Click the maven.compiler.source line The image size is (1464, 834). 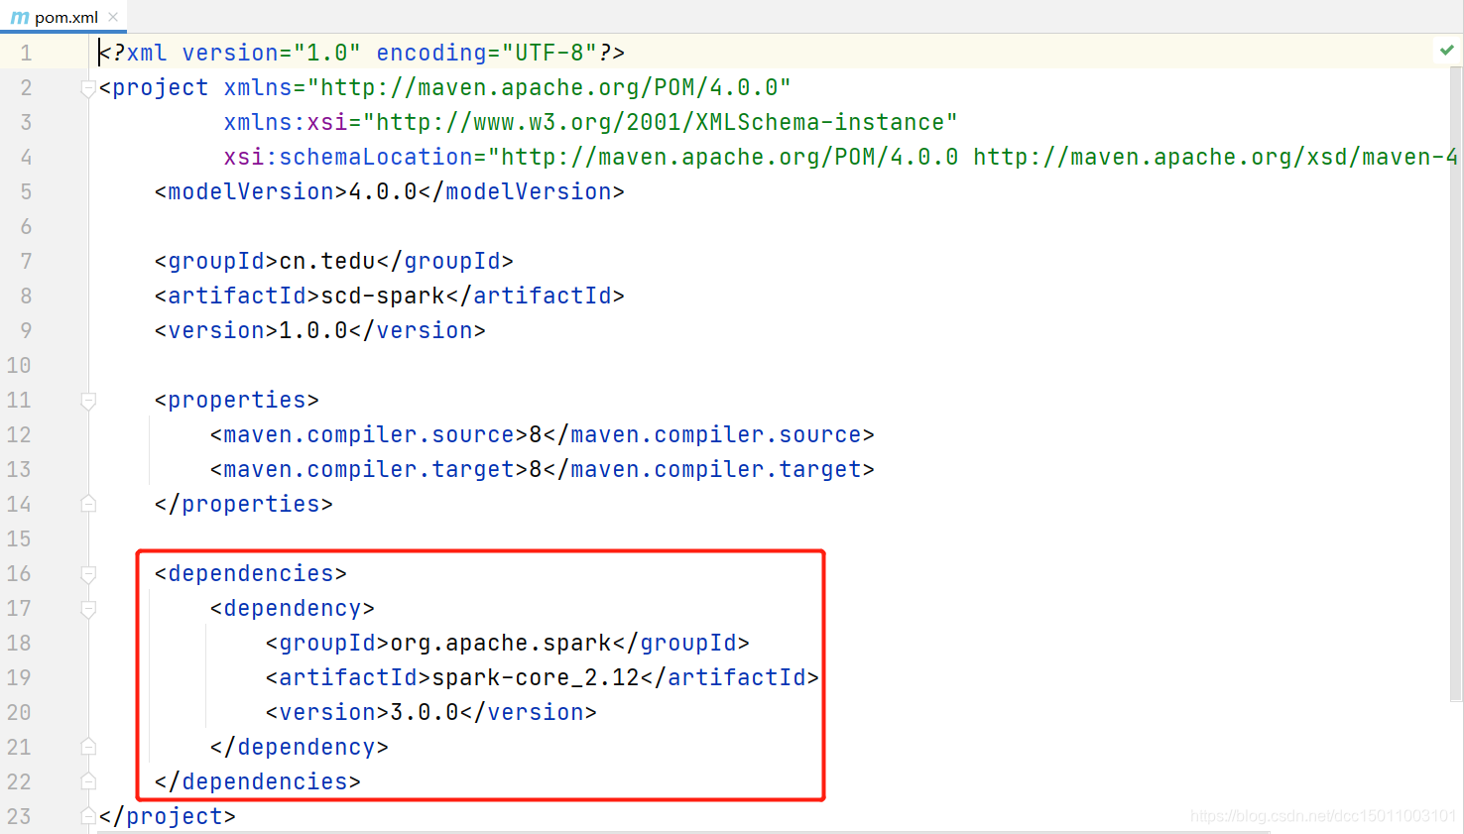point(542,434)
